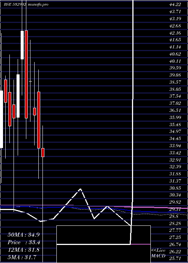Click the 34.97 price axis label
Screen dimensions: 188x263
pyautogui.click(x=175, y=131)
